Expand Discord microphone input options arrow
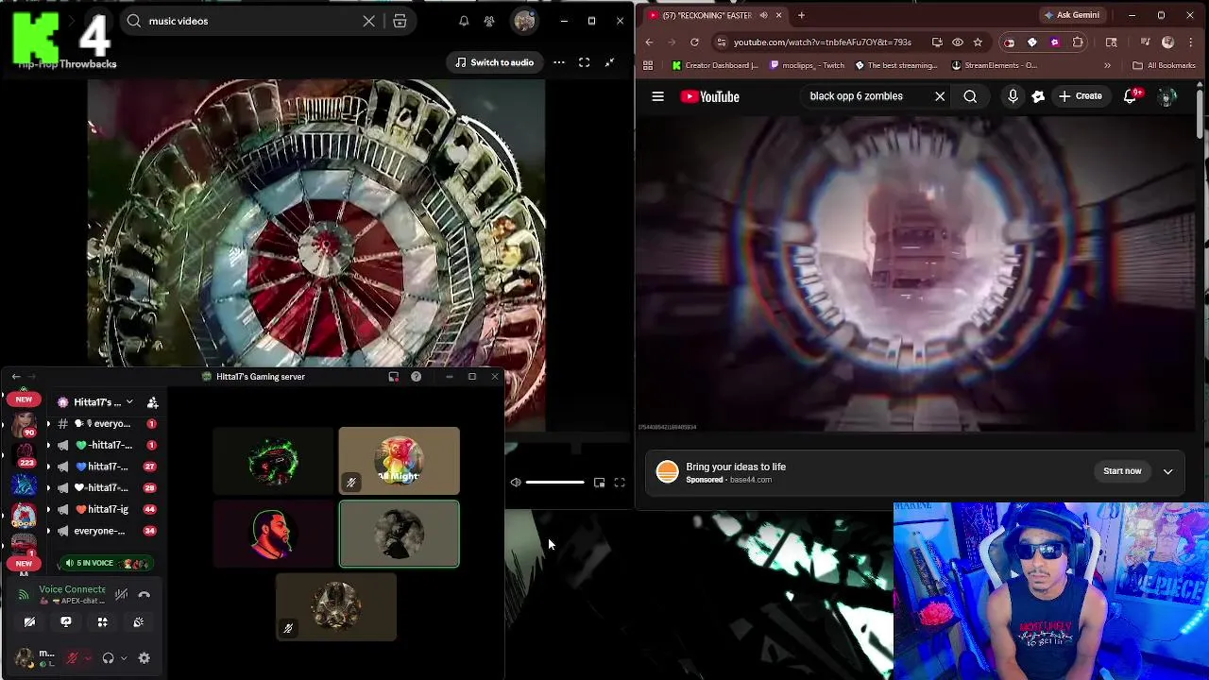 [88, 658]
